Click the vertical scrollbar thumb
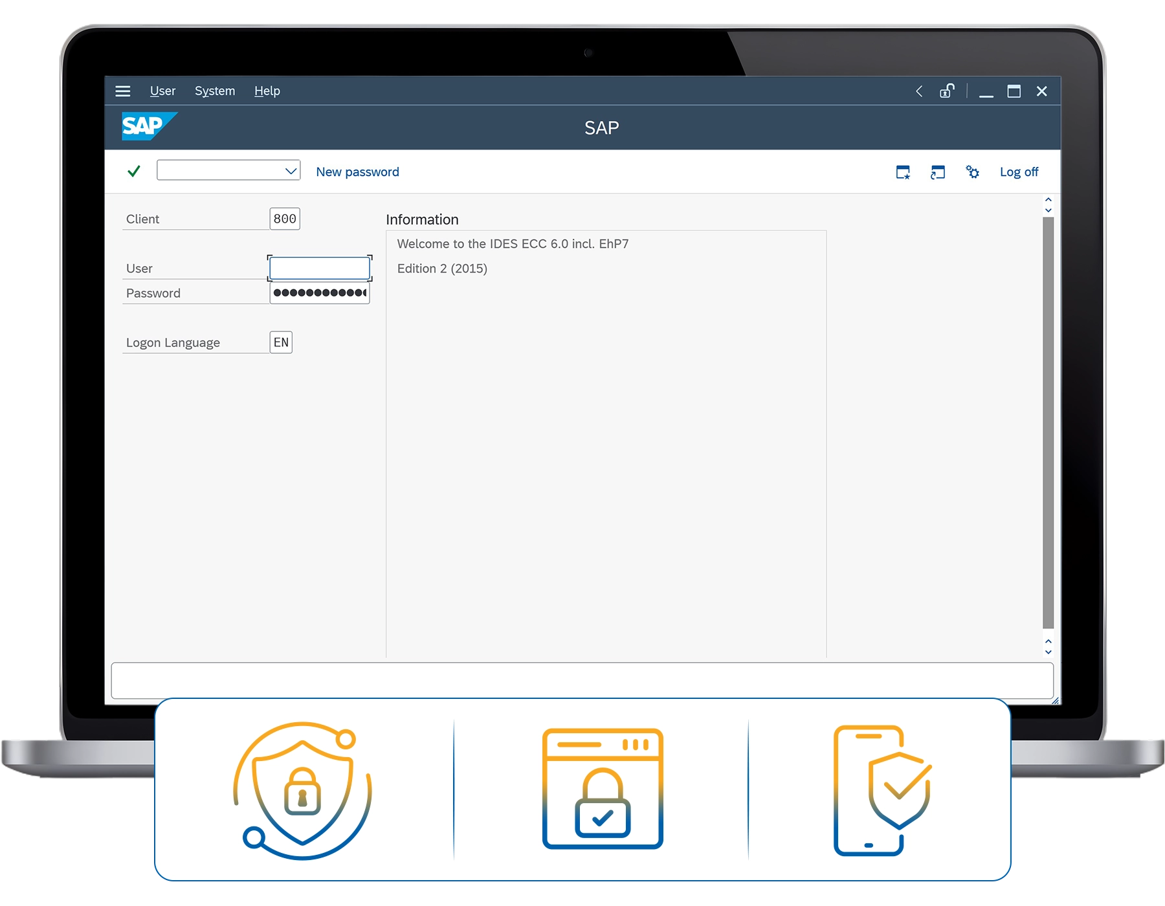1165x906 pixels. coord(1048,423)
